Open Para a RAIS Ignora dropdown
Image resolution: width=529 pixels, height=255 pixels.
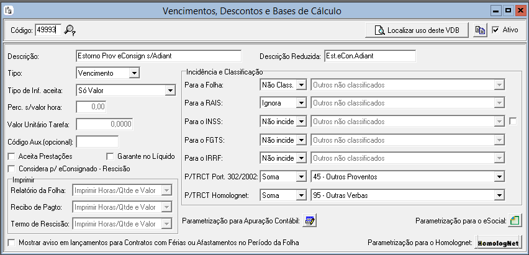tap(301, 103)
